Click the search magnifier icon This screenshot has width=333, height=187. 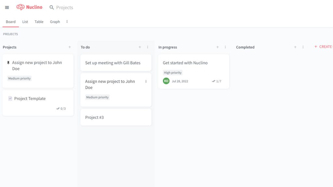click(52, 7)
